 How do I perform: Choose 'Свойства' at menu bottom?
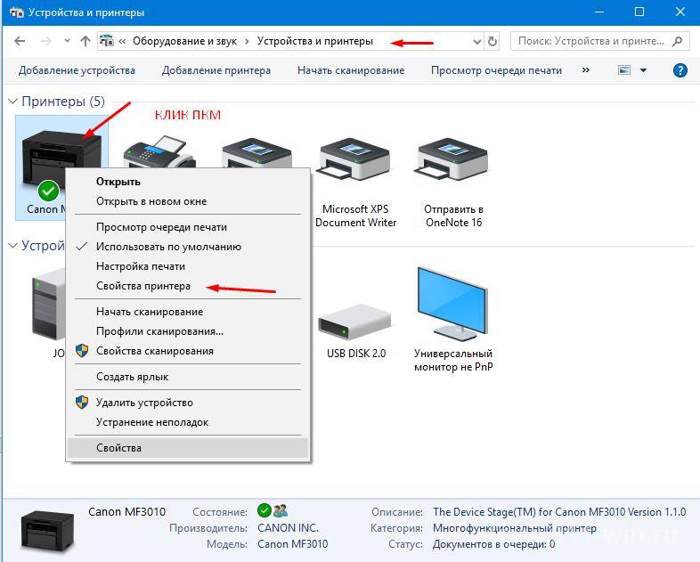[188, 448]
